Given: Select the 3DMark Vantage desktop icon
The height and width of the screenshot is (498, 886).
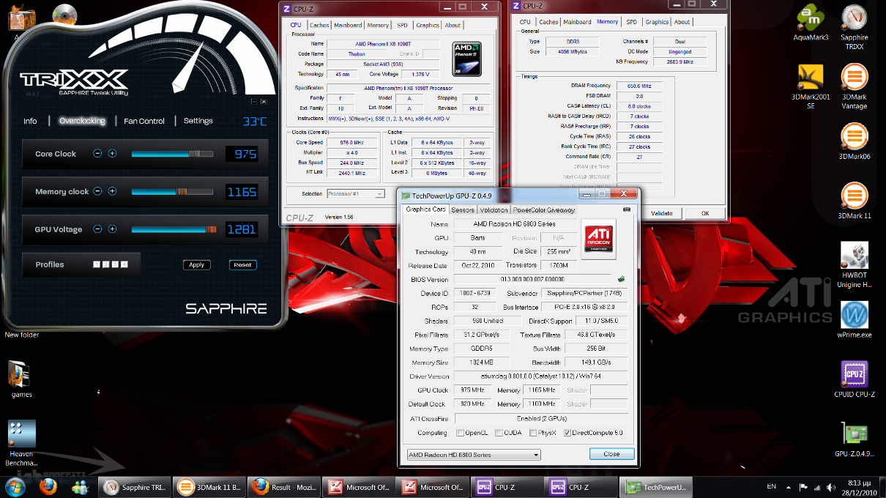Looking at the screenshot, I should pyautogui.click(x=854, y=86).
